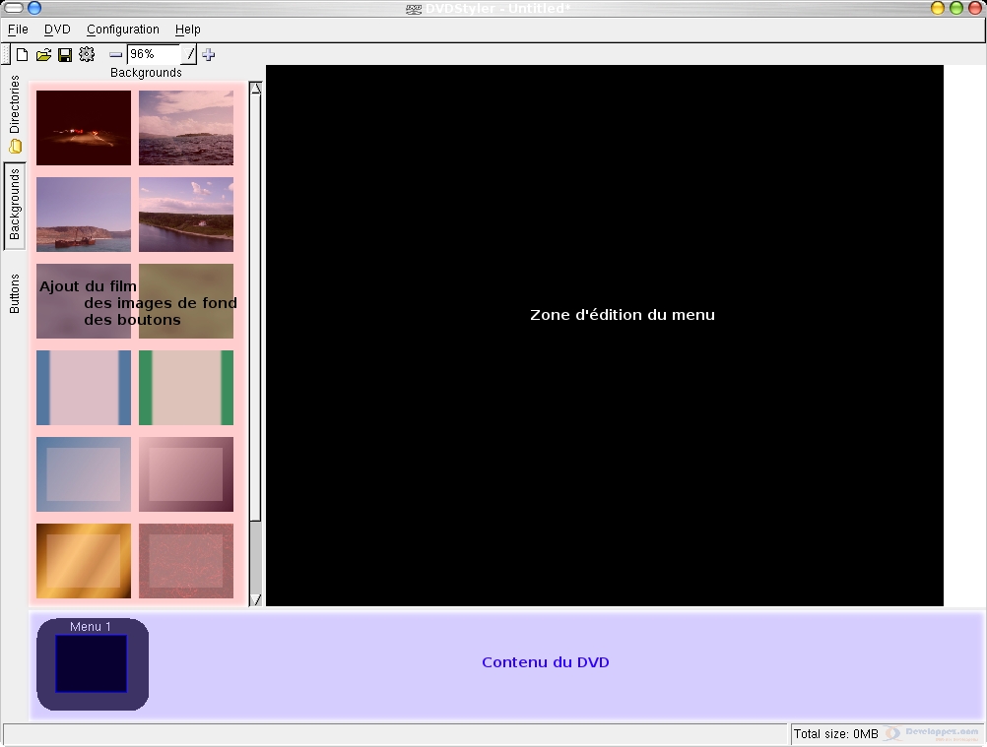Choose the golden gradient frame background
Viewport: 987px width, 747px height.
click(84, 560)
